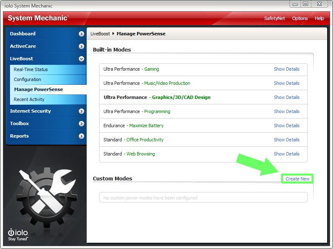The width and height of the screenshot is (333, 249).
Task: Click the empty custom power modes box
Action: point(203,197)
